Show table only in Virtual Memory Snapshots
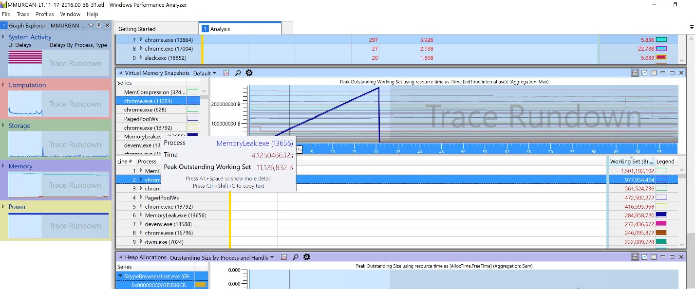Viewport: 695px width, 289px height. pyautogui.click(x=654, y=73)
